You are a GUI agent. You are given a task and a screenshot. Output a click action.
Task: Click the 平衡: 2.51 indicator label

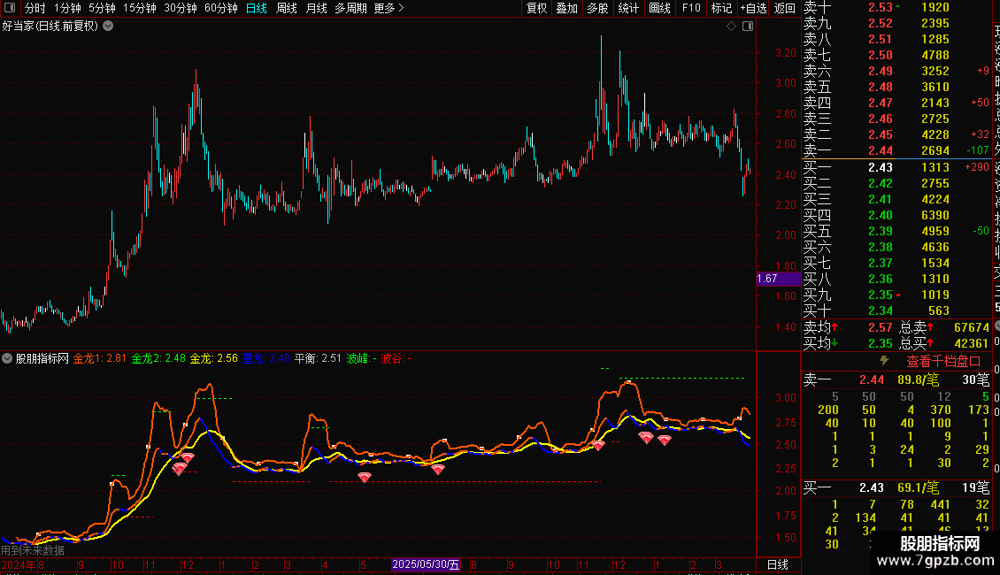click(318, 358)
